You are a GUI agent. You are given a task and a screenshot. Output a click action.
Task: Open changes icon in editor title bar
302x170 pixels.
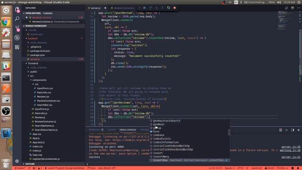[286, 8]
